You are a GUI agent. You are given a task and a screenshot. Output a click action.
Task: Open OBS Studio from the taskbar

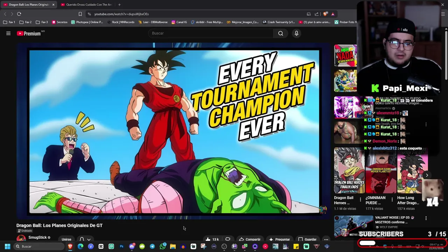click(x=224, y=246)
